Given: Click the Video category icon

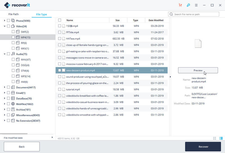Looking at the screenshot, I should [13, 26].
